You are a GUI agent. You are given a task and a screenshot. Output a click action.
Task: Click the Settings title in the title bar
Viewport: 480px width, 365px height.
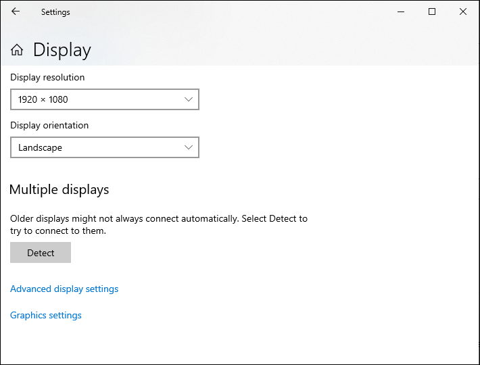pyautogui.click(x=55, y=12)
